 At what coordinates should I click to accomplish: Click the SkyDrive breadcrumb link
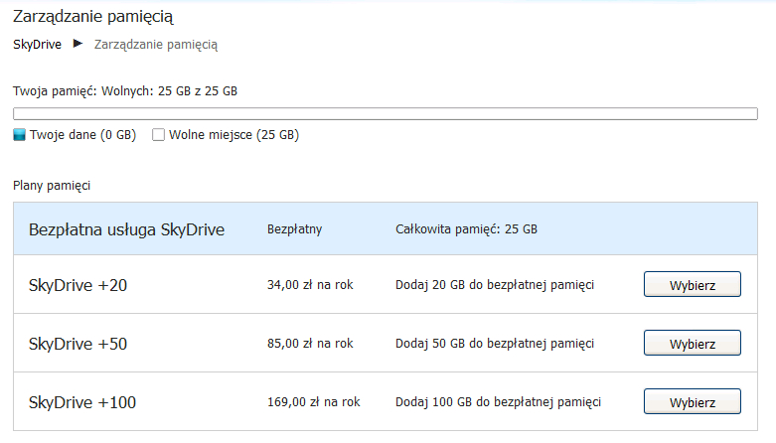(x=37, y=45)
